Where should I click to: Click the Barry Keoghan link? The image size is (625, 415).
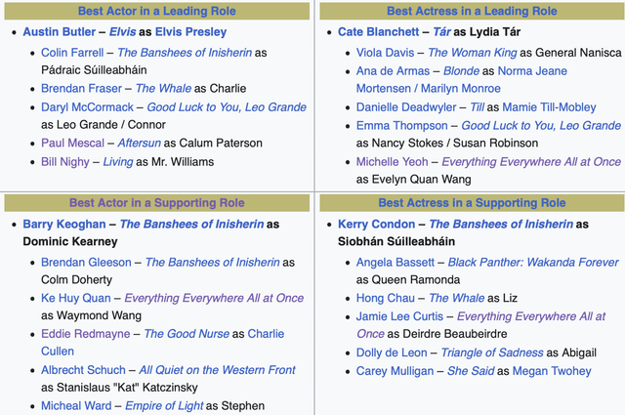click(x=64, y=224)
